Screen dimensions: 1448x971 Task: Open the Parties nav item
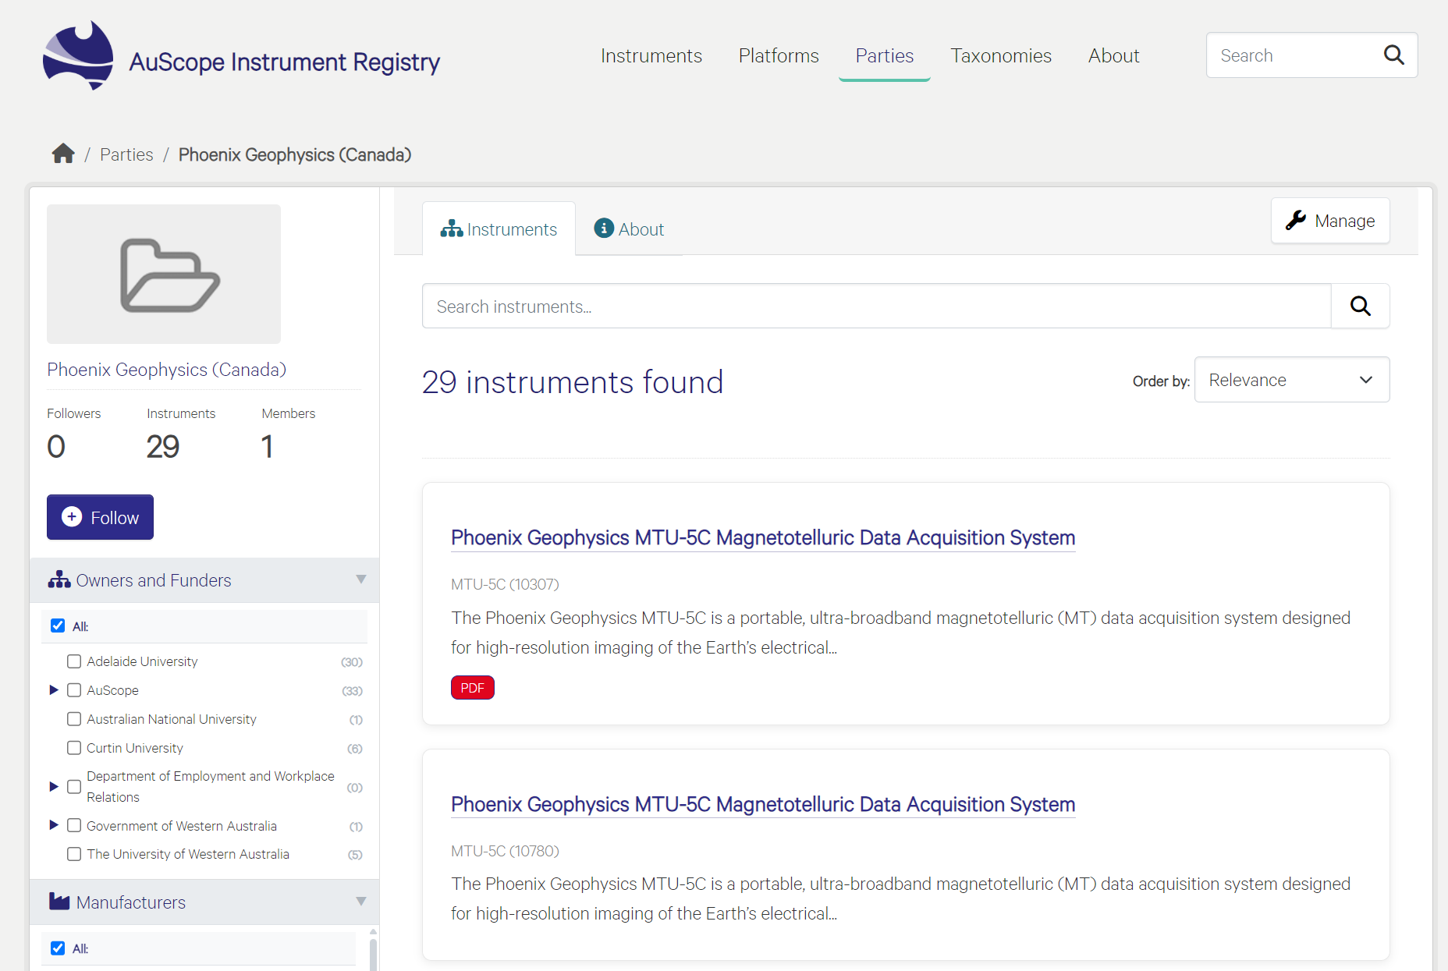(885, 56)
